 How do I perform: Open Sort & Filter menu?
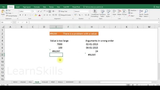coord(141,13)
